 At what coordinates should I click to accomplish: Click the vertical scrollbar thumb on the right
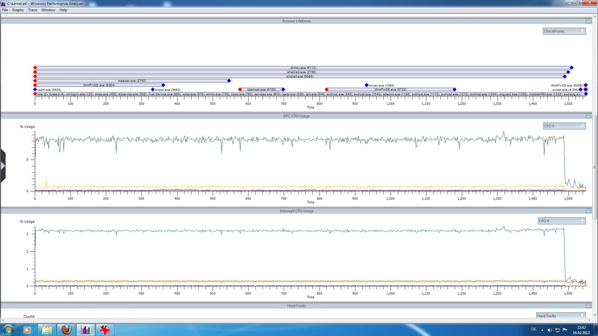[x=595, y=167]
